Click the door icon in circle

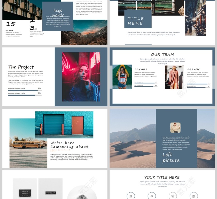pyautogui.click(x=194, y=196)
